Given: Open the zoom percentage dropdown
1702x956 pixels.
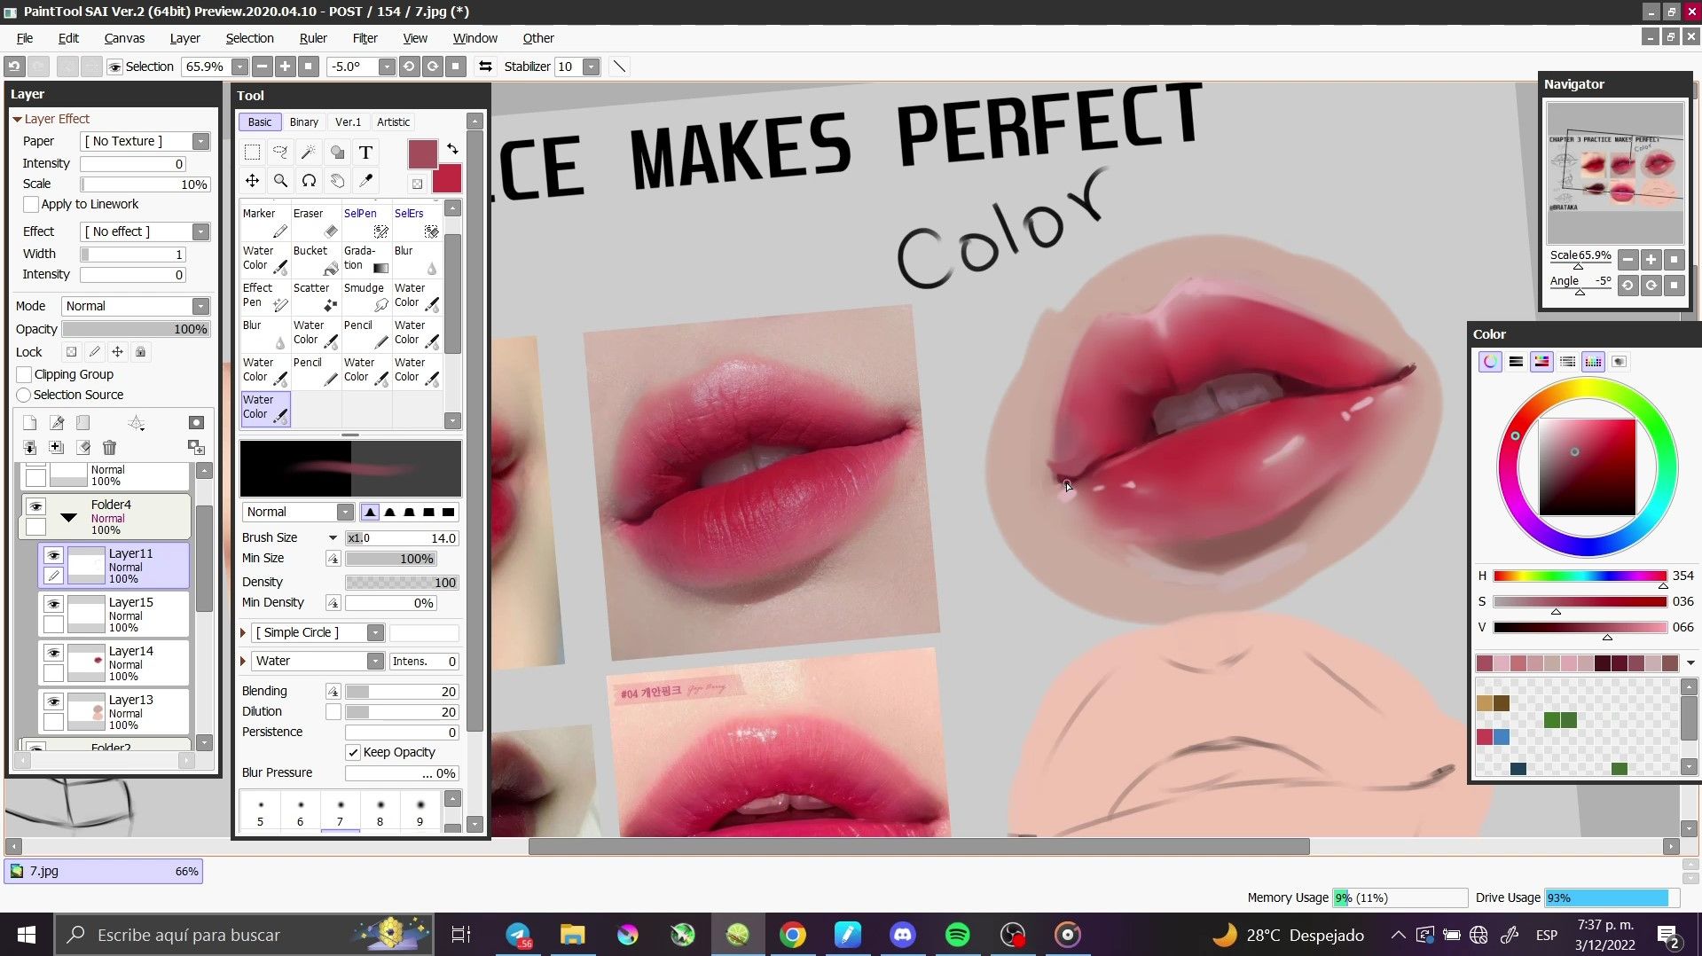Looking at the screenshot, I should click(x=239, y=67).
